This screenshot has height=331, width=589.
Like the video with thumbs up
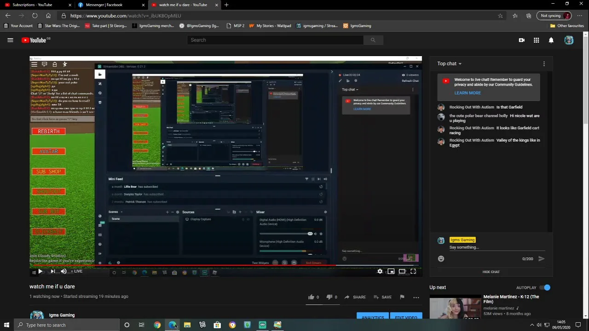pyautogui.click(x=311, y=297)
